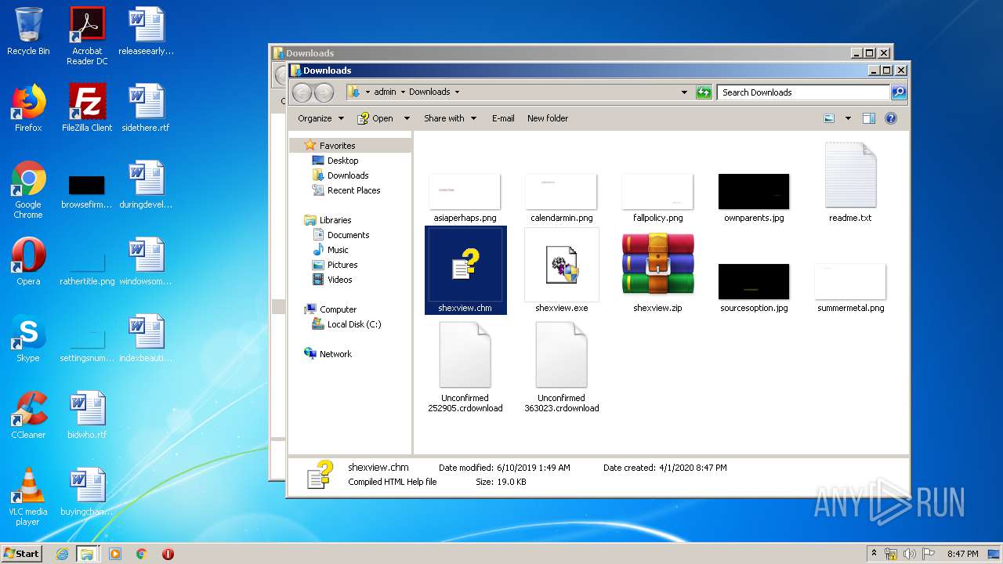
Task: Show hidden system tray icons
Action: [x=874, y=554]
